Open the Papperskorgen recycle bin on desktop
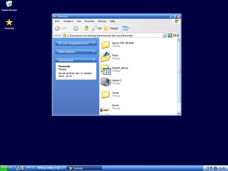Screen dimensions: 228x171 (9, 4)
